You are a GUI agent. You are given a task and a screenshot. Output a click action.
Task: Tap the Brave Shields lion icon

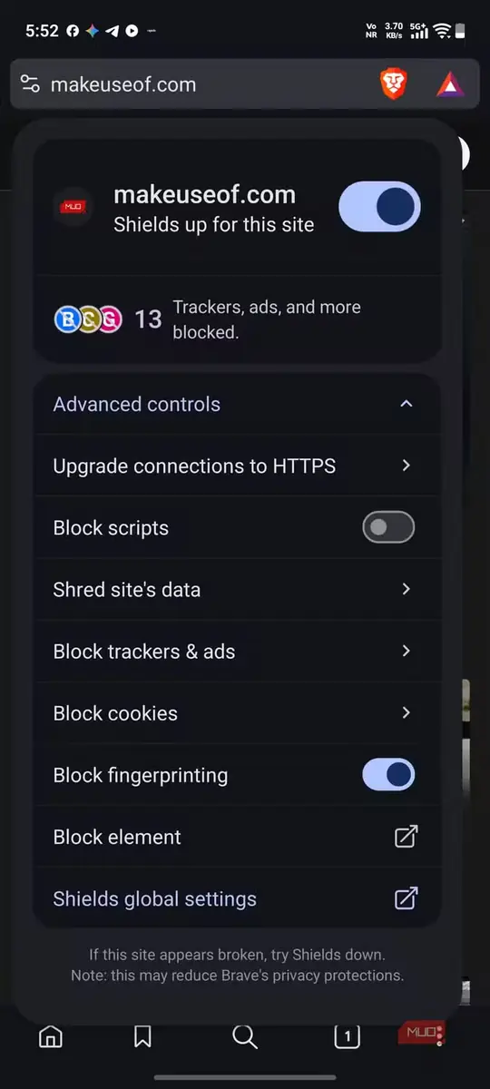click(x=393, y=84)
